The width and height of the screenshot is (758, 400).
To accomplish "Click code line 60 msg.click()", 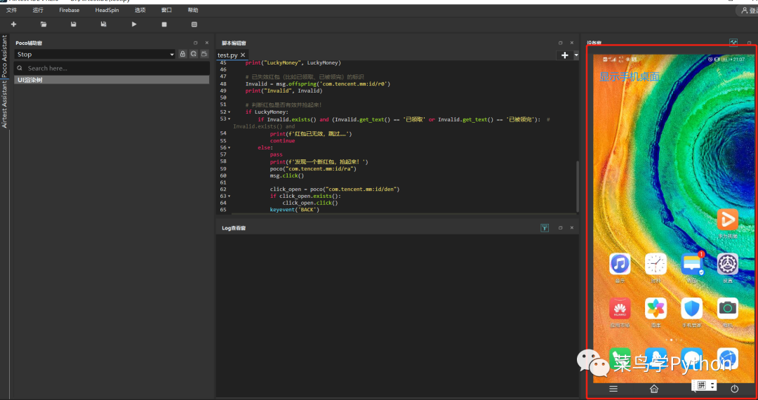I will [x=286, y=175].
